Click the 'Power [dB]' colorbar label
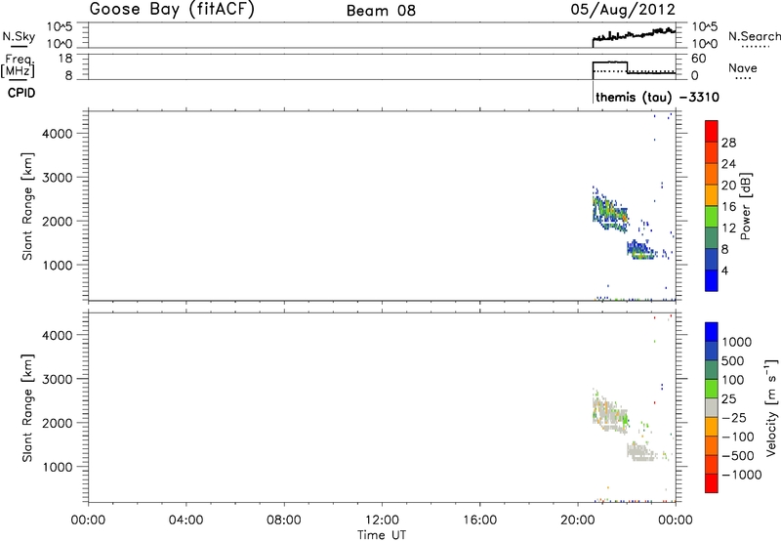The width and height of the screenshot is (781, 541). point(745,206)
